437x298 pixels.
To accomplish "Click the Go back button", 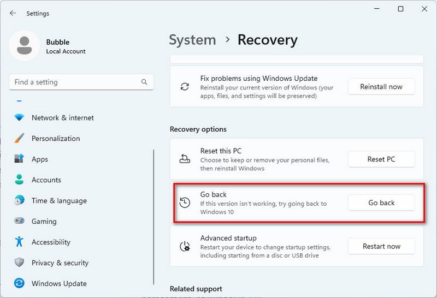I will [381, 202].
